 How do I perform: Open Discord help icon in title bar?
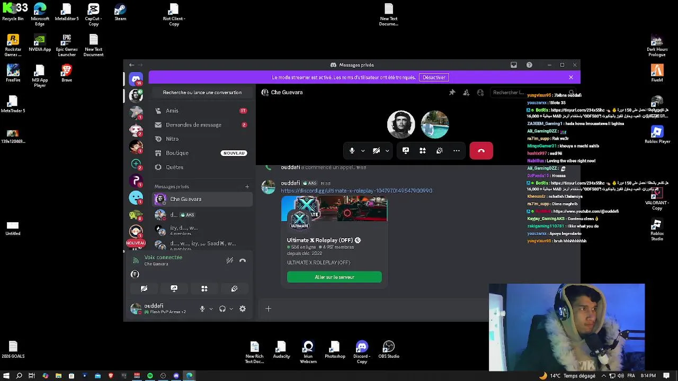pos(529,65)
